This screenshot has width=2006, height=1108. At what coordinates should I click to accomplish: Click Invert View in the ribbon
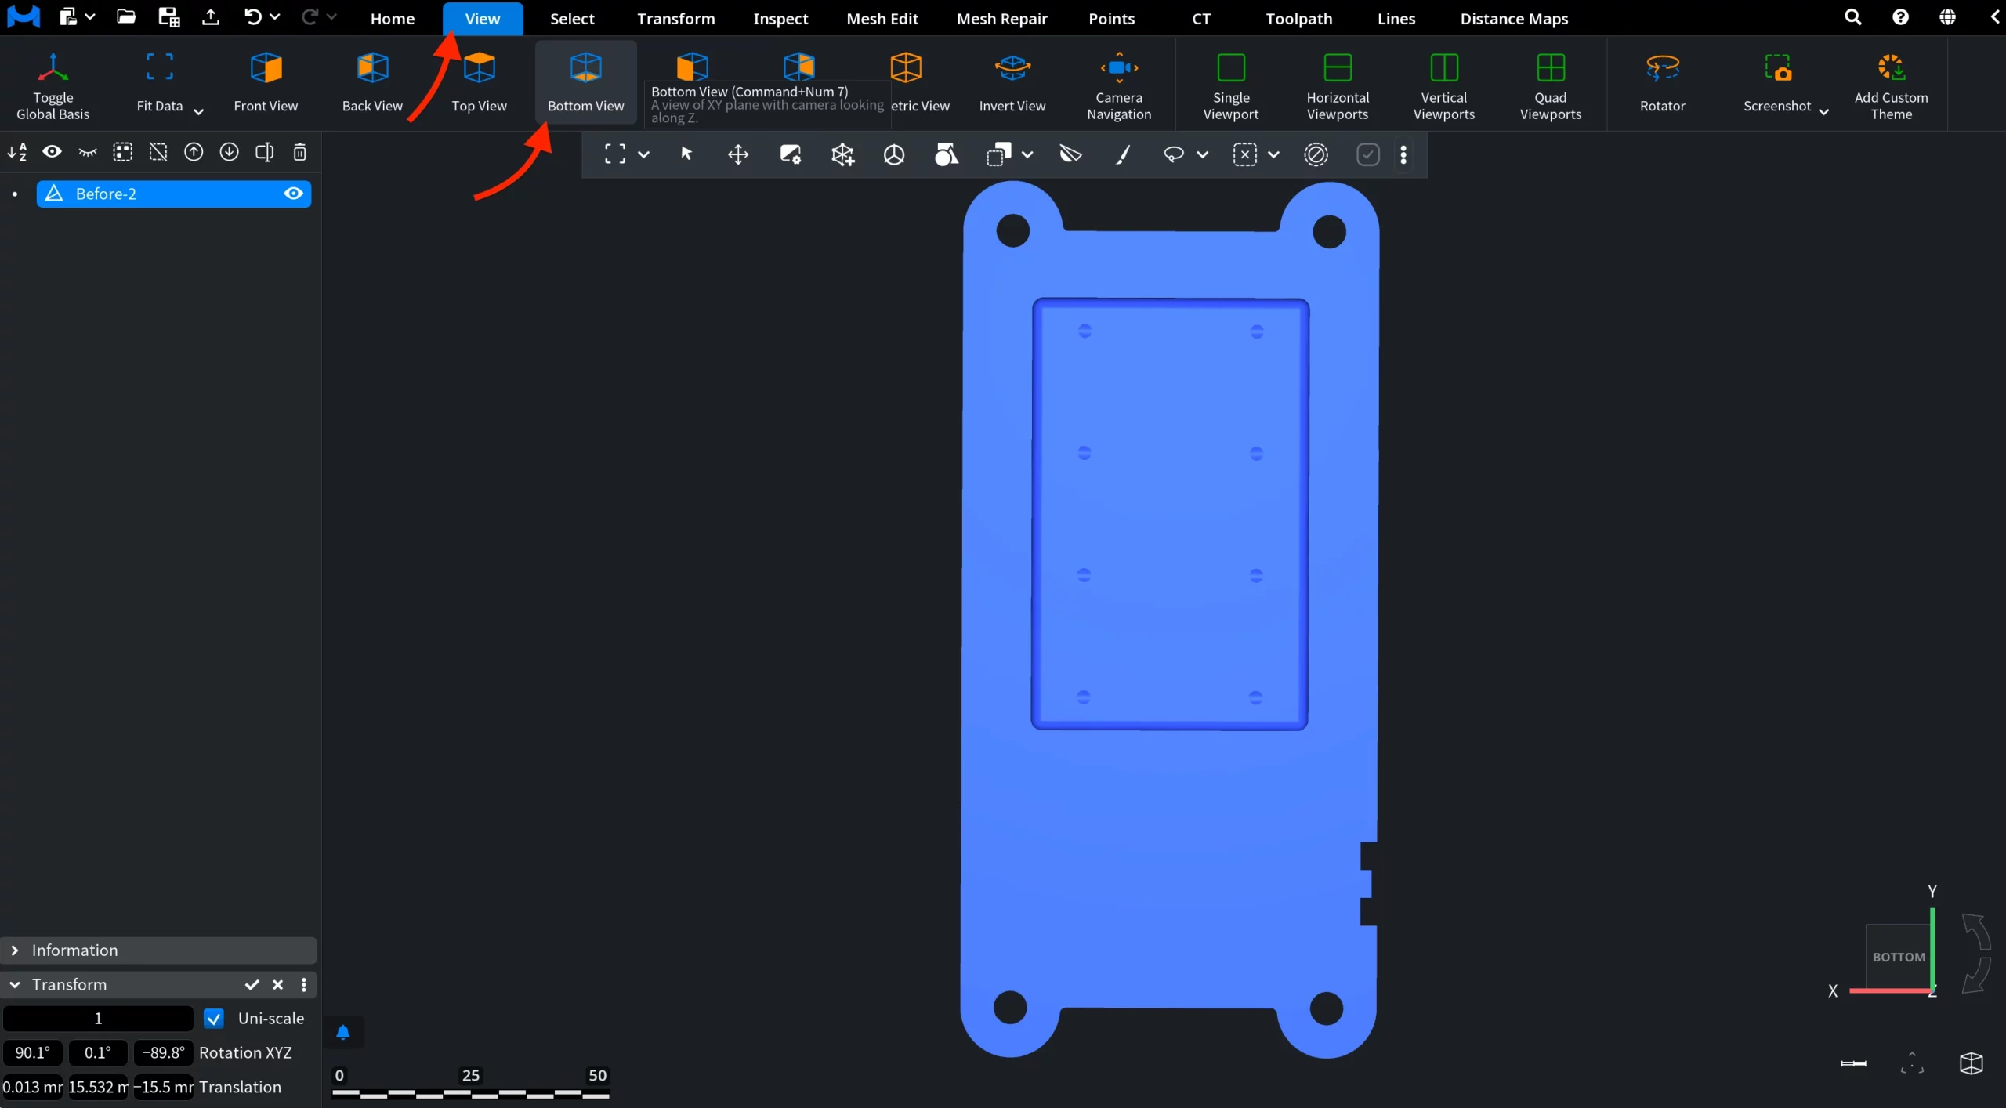(1012, 82)
